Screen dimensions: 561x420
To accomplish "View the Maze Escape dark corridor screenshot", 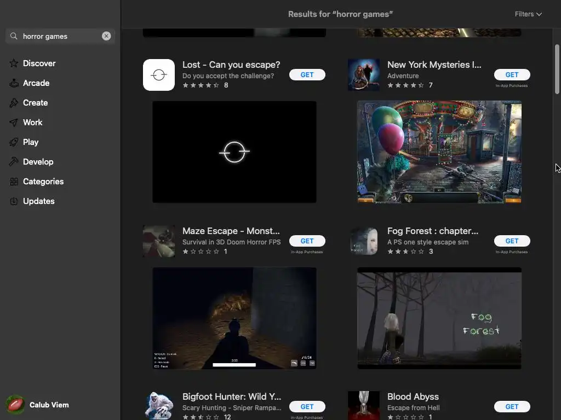I will point(234,318).
